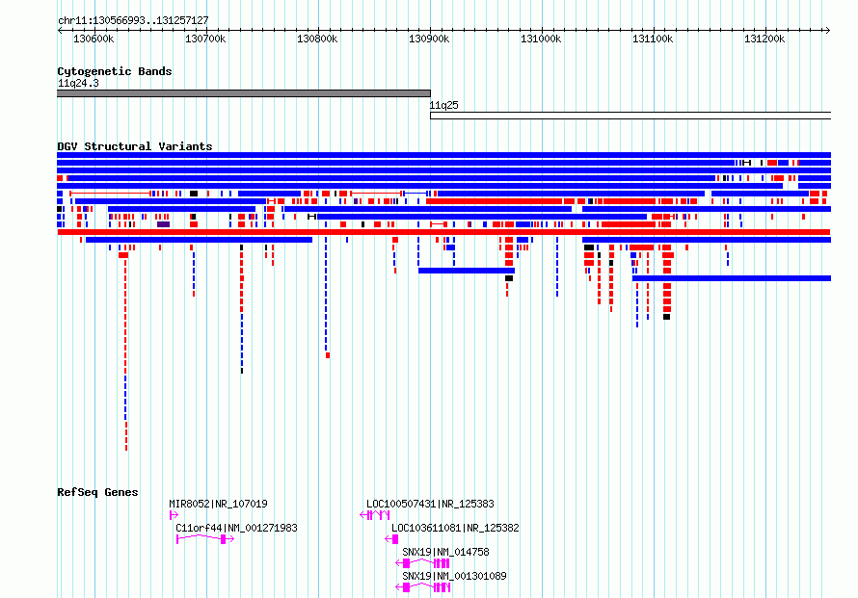Viewport: 858px width, 598px height.
Task: Open the LOC103611081|NR_125382 label
Action: coord(455,528)
